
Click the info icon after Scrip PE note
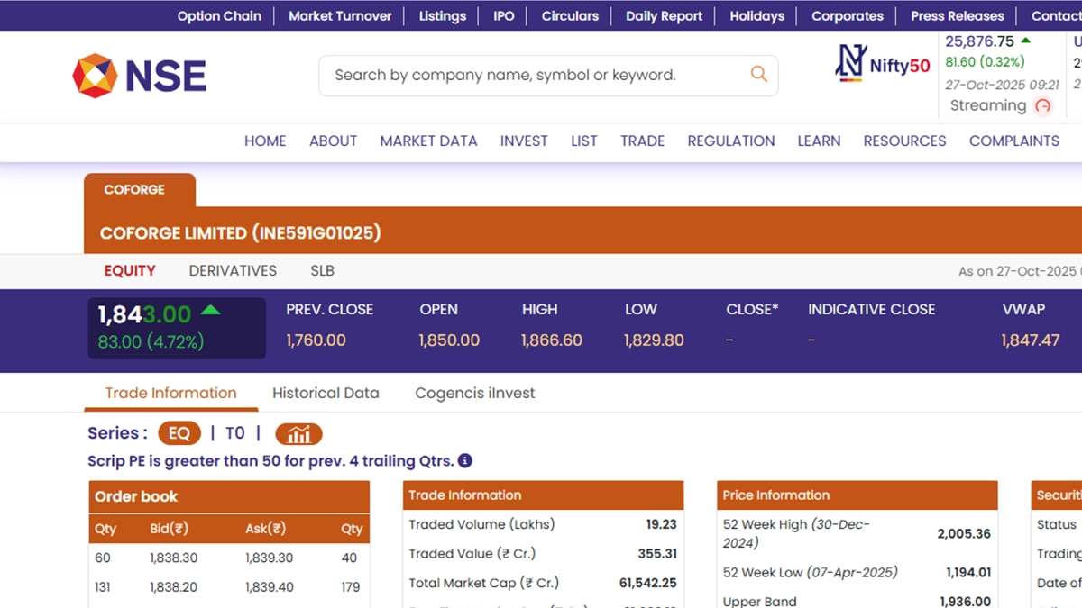coord(465,461)
